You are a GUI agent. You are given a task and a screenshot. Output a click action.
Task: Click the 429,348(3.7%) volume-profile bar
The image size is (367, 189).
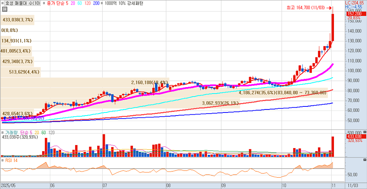coord(17,61)
